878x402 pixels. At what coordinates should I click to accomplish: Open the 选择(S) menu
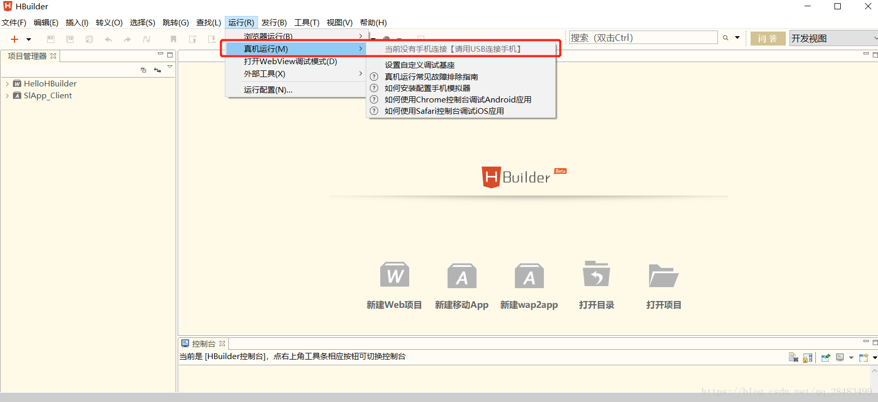click(142, 23)
